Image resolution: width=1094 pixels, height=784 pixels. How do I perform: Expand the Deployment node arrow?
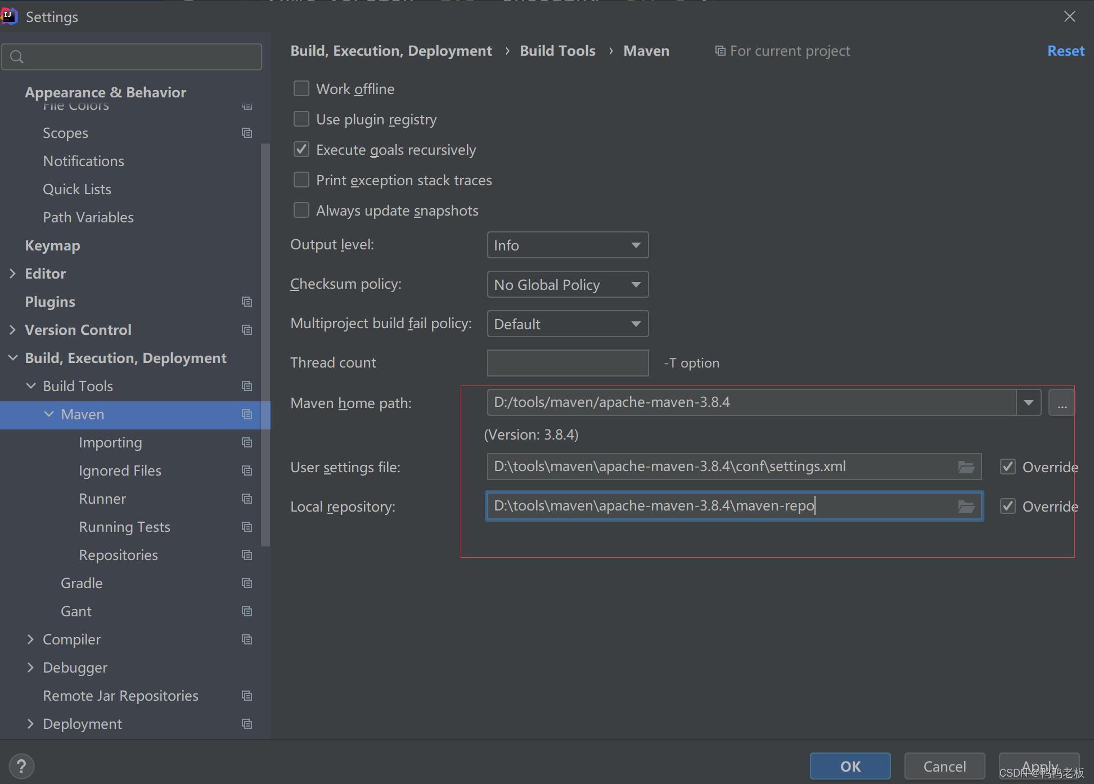click(31, 724)
